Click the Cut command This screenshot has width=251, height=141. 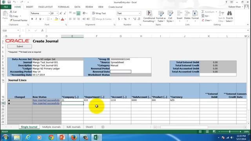(x=13, y=12)
